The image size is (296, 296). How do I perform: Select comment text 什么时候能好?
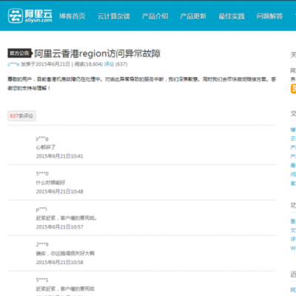tap(50, 183)
